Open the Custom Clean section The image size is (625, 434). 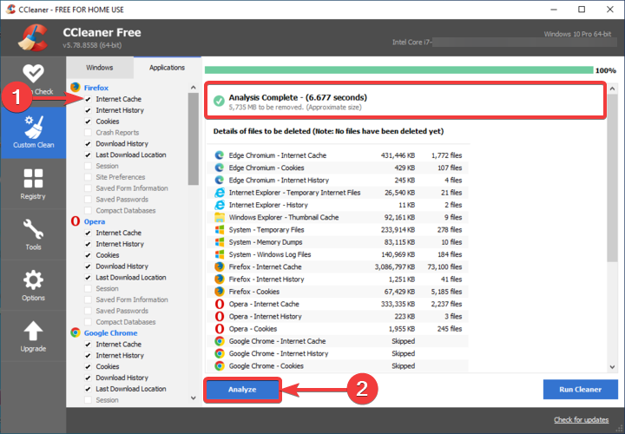point(33,132)
